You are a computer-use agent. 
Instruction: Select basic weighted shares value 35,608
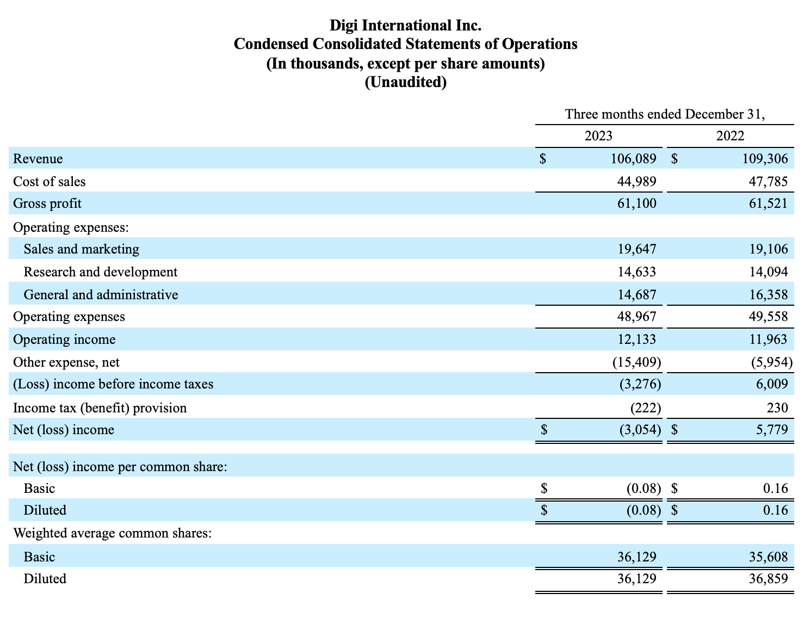point(769,557)
